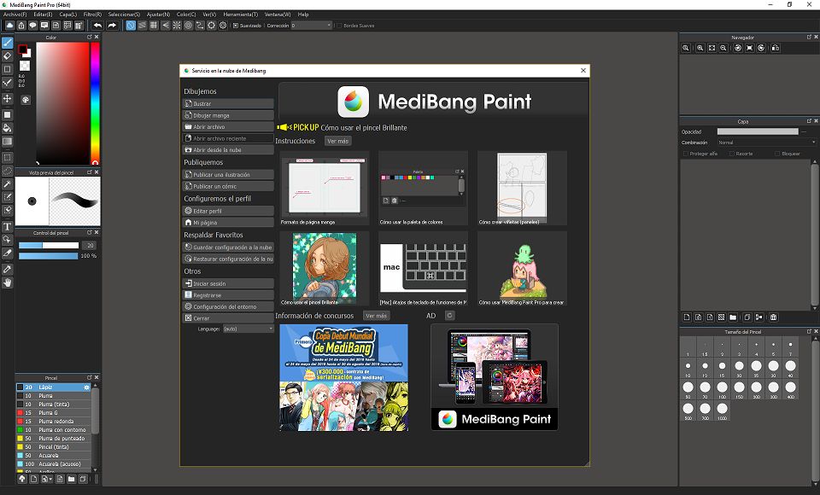Click Navigator fit-to-screen icon
Screen dimensions: 820x495
[712, 48]
